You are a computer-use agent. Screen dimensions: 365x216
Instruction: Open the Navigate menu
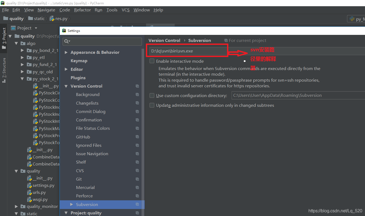tap(46, 10)
